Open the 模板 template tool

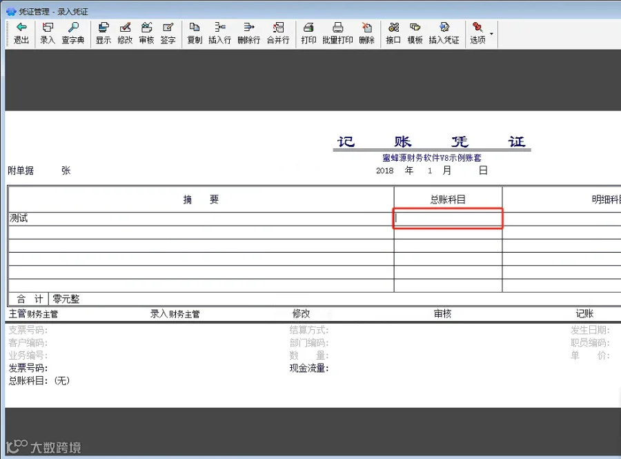(415, 33)
